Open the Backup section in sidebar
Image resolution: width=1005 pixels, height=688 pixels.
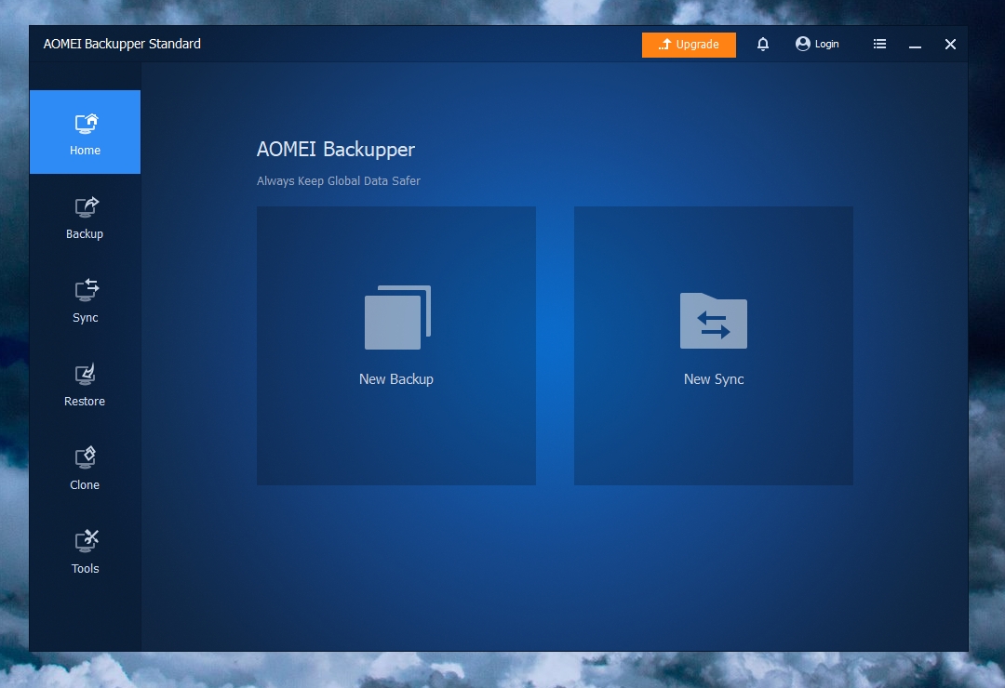[85, 218]
